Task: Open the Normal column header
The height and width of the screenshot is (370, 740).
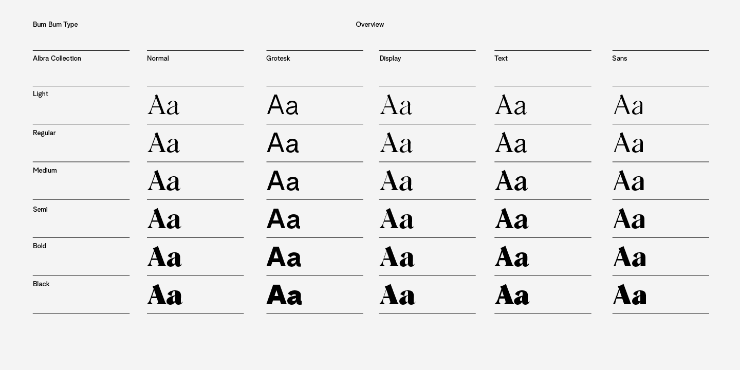Action: tap(158, 59)
